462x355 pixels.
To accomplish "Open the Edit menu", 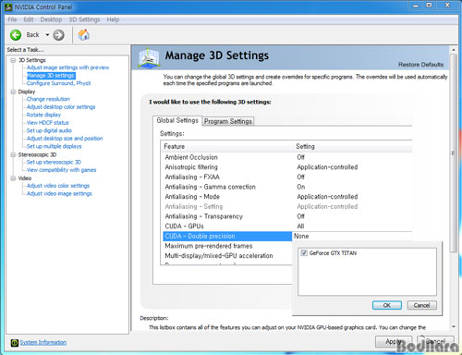I will [29, 19].
